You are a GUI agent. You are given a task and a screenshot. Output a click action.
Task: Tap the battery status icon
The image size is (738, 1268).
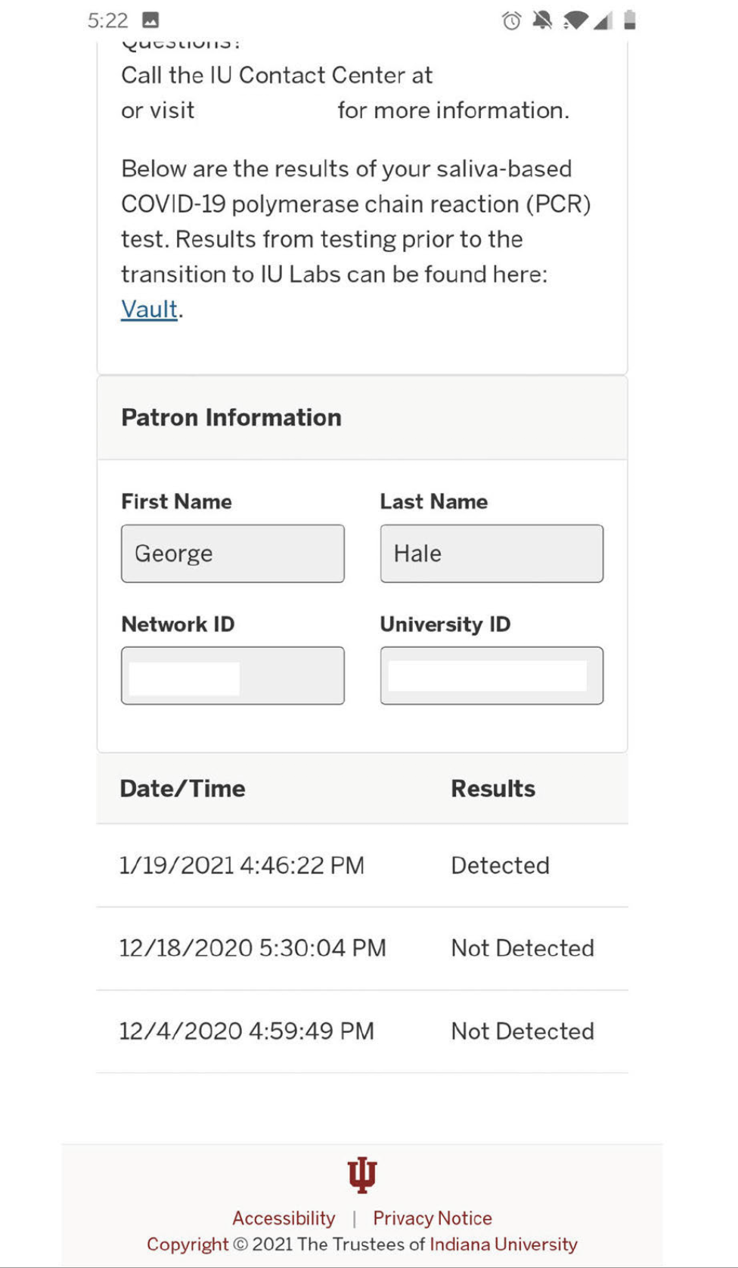point(630,20)
